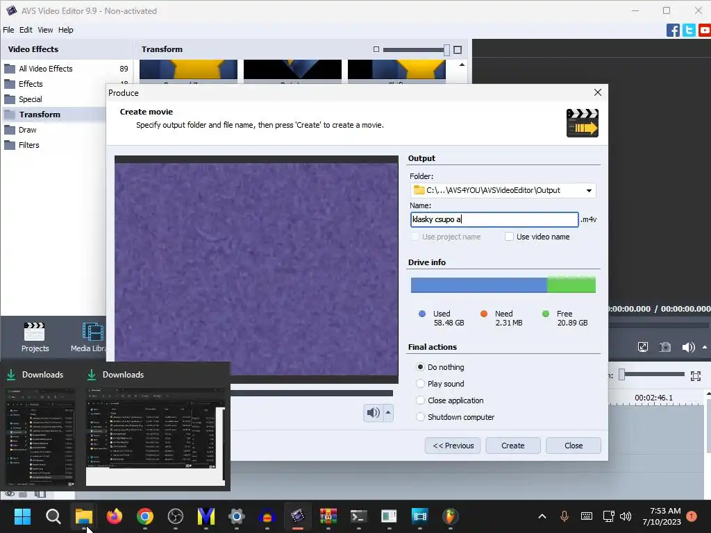This screenshot has width=711, height=533.
Task: Open the Windows Start menu
Action: point(22,516)
